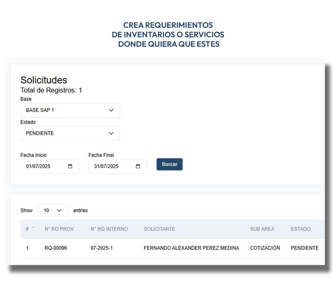
Task: Sort the table by SOLICITANTE
Action: pyautogui.click(x=238, y=229)
